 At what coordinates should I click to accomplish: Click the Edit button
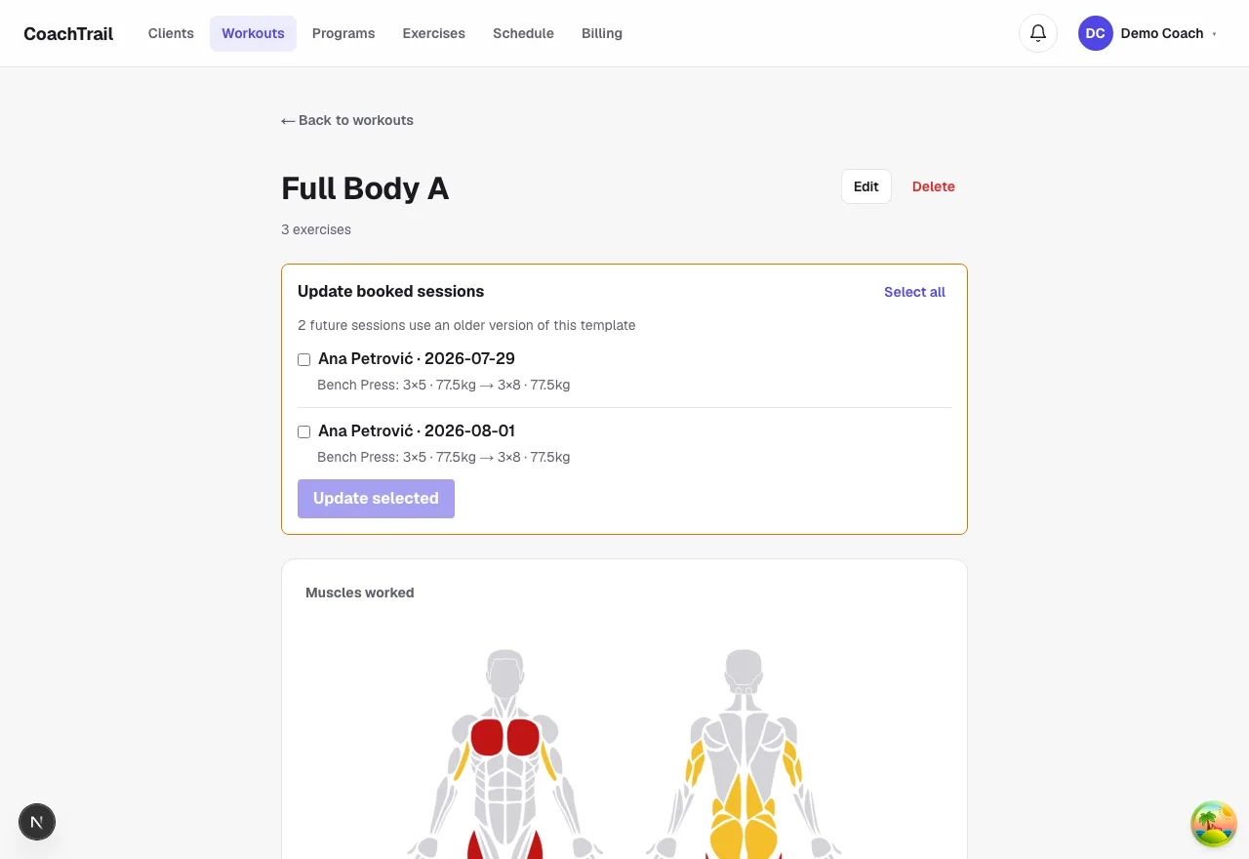pos(866,186)
